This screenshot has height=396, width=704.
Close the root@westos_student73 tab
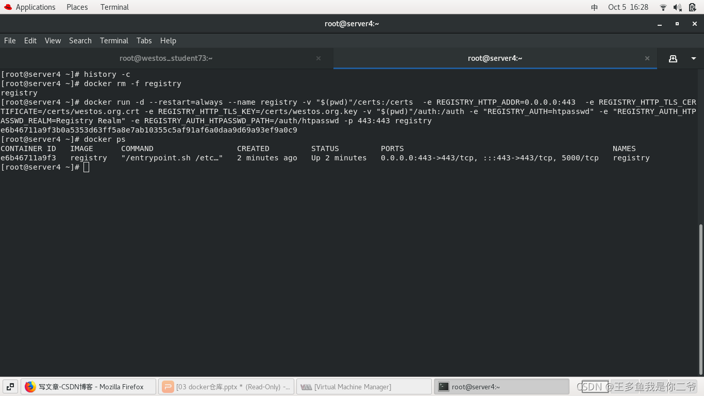(x=319, y=58)
